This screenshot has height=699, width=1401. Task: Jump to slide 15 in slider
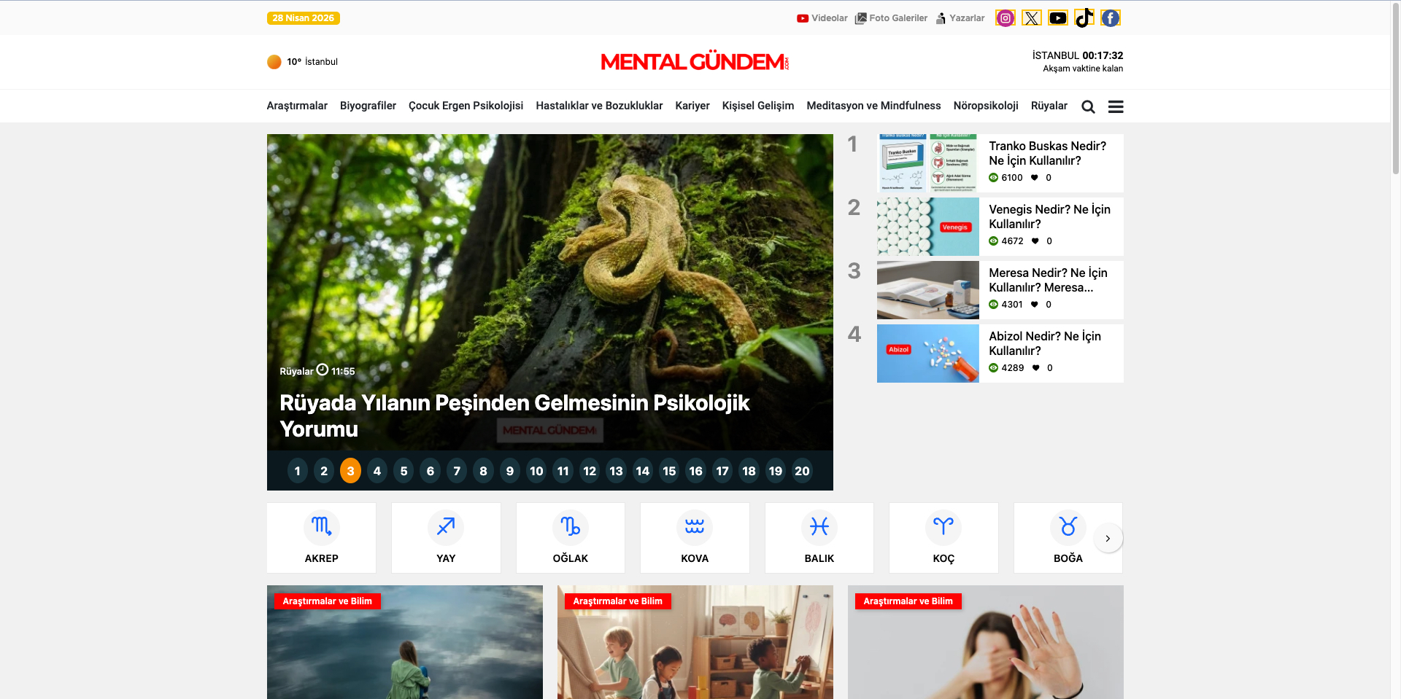click(x=669, y=471)
